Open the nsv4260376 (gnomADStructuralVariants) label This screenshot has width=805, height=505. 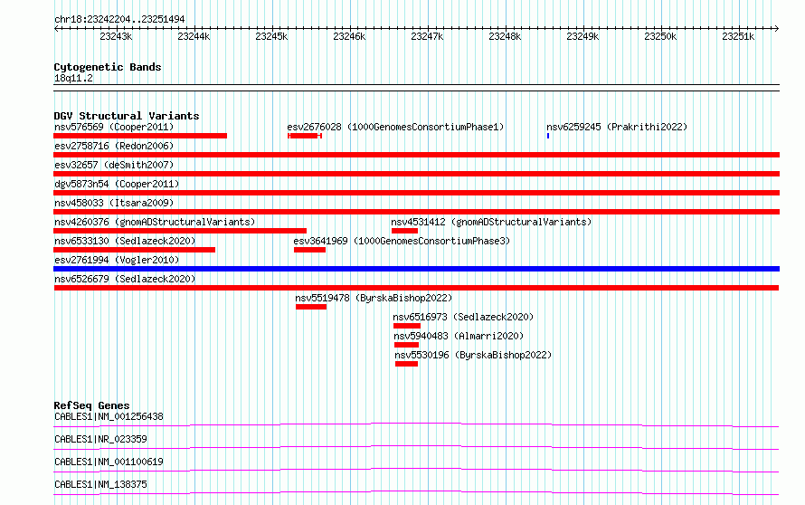click(x=155, y=222)
